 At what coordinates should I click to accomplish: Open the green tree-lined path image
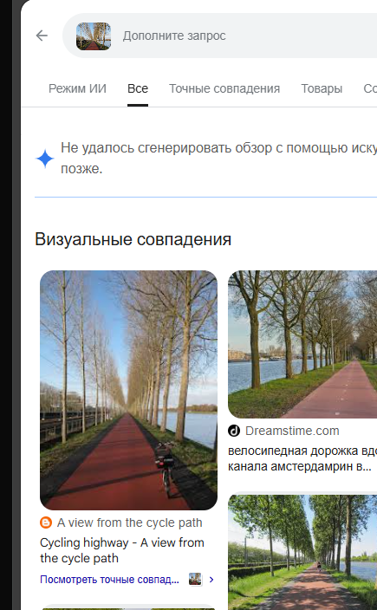[302, 552]
